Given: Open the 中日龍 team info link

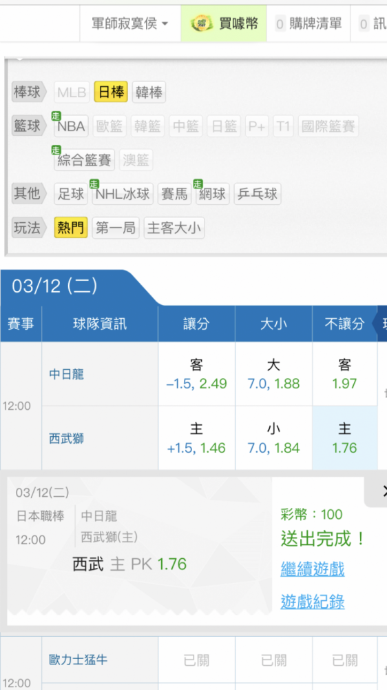Looking at the screenshot, I should pyautogui.click(x=66, y=375).
